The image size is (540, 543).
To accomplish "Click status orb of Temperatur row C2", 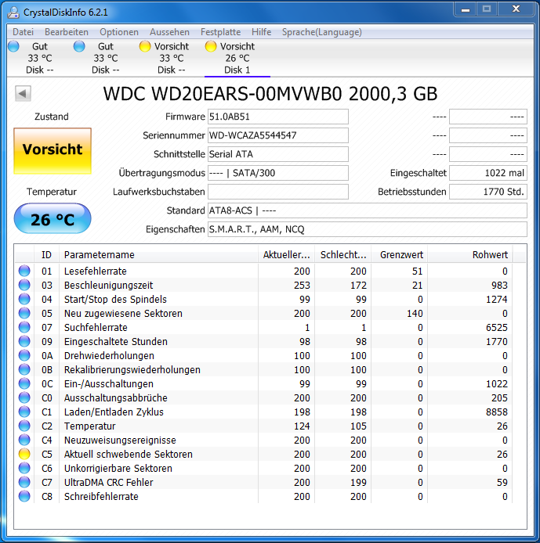I will click(24, 426).
